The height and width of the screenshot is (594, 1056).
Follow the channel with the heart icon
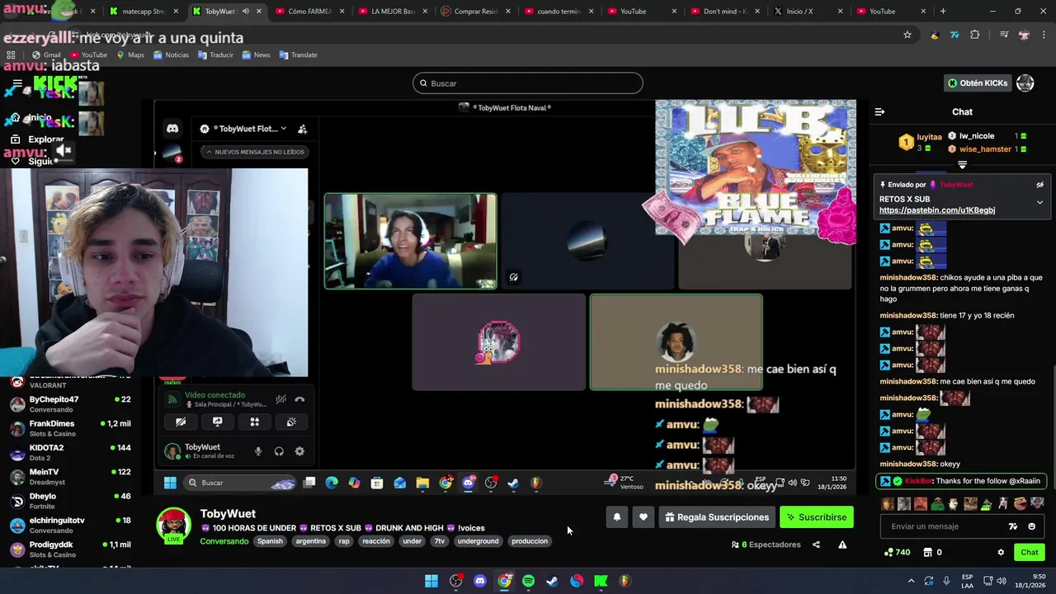(x=643, y=517)
